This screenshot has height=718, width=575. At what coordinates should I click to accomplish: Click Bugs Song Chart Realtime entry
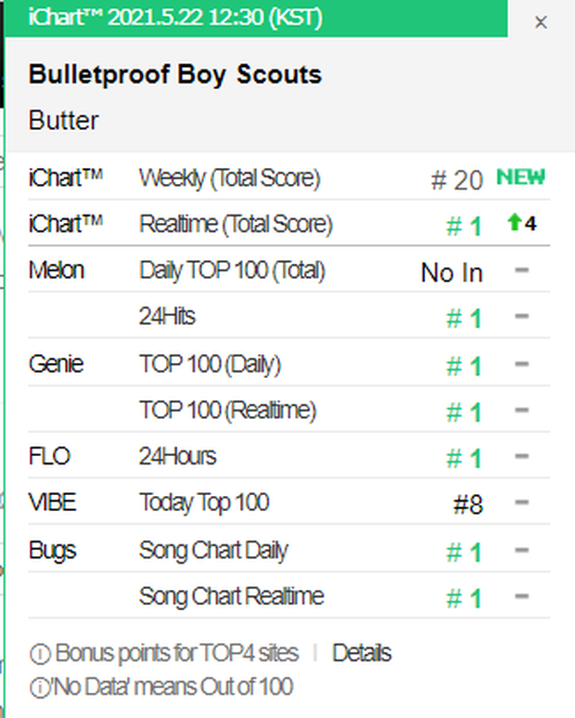click(x=288, y=595)
